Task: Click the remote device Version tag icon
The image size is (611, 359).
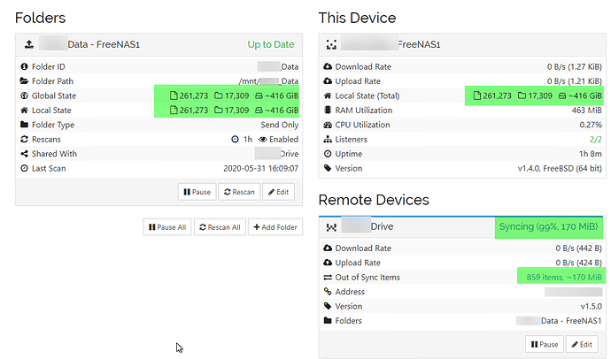Action: tap(328, 306)
